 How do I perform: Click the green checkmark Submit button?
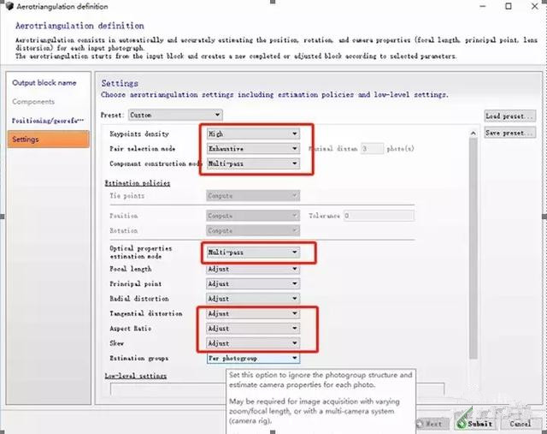coord(475,423)
